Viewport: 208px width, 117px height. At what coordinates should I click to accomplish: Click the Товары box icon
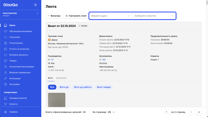(x=5, y=61)
